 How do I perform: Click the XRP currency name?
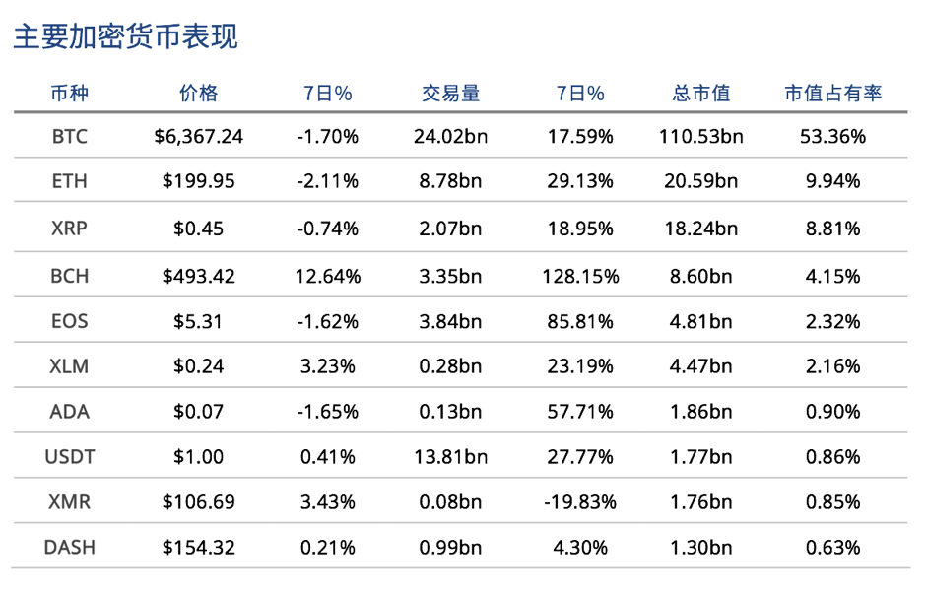click(70, 228)
